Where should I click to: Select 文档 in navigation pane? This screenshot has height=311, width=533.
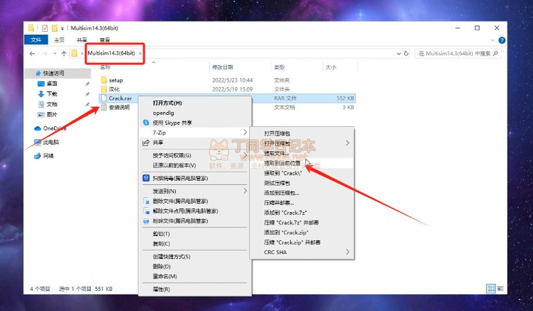(52, 104)
